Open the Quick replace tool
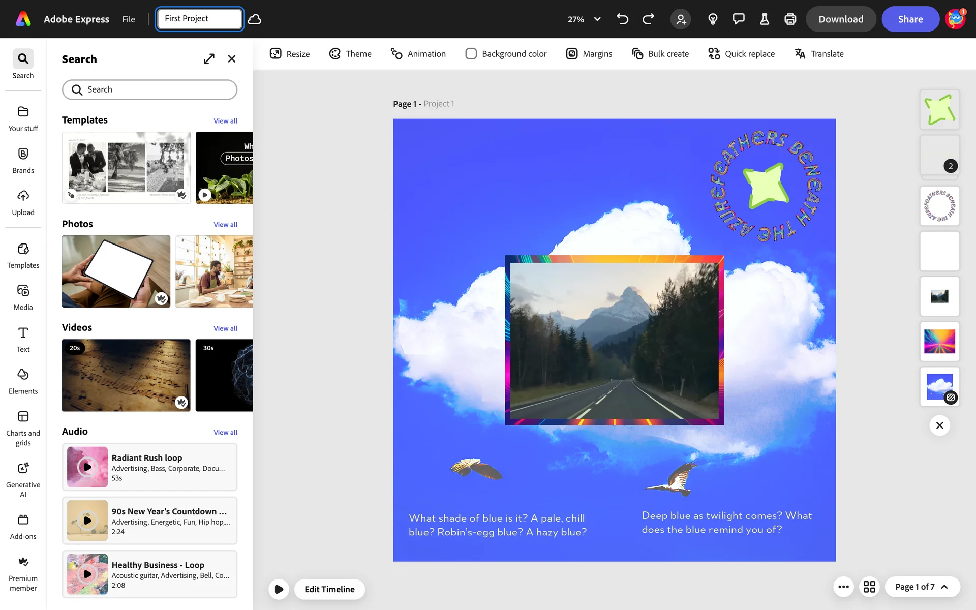 (x=741, y=54)
